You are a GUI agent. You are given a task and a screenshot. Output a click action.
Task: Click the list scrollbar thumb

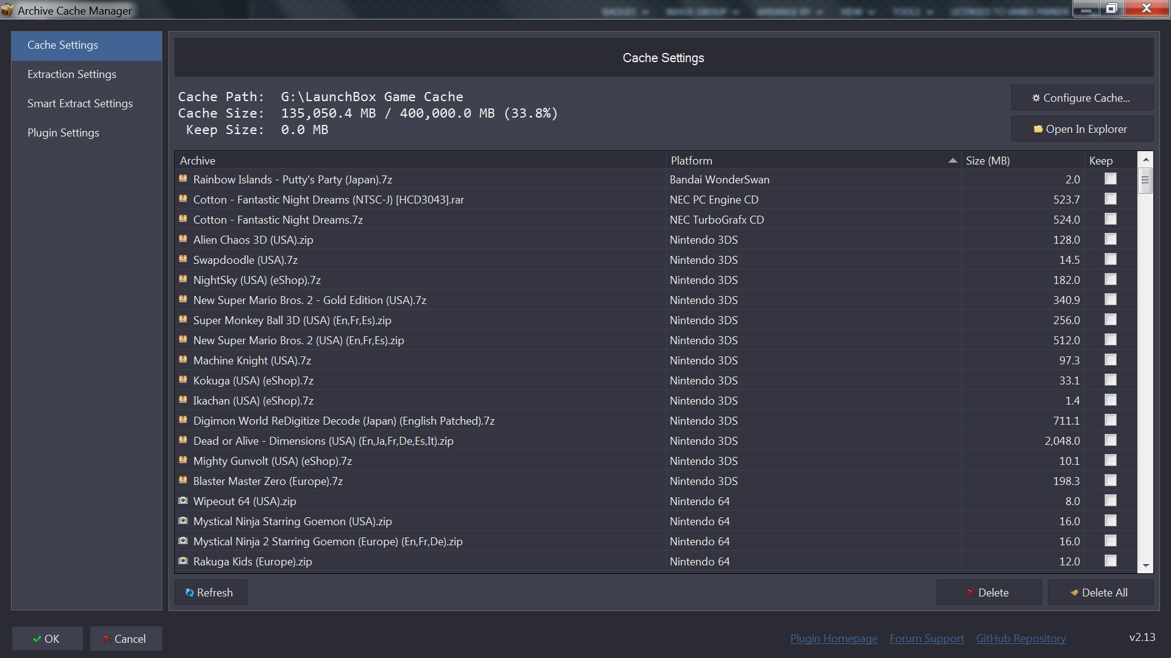click(1145, 180)
